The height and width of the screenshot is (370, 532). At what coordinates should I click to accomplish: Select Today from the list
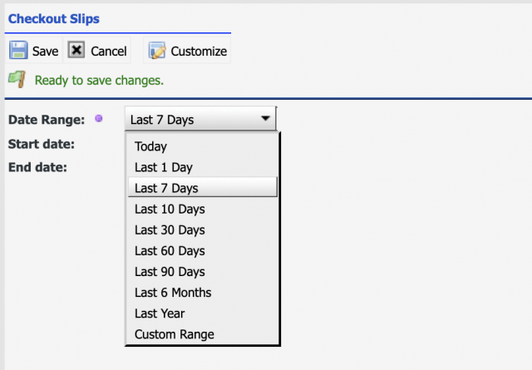click(x=203, y=146)
